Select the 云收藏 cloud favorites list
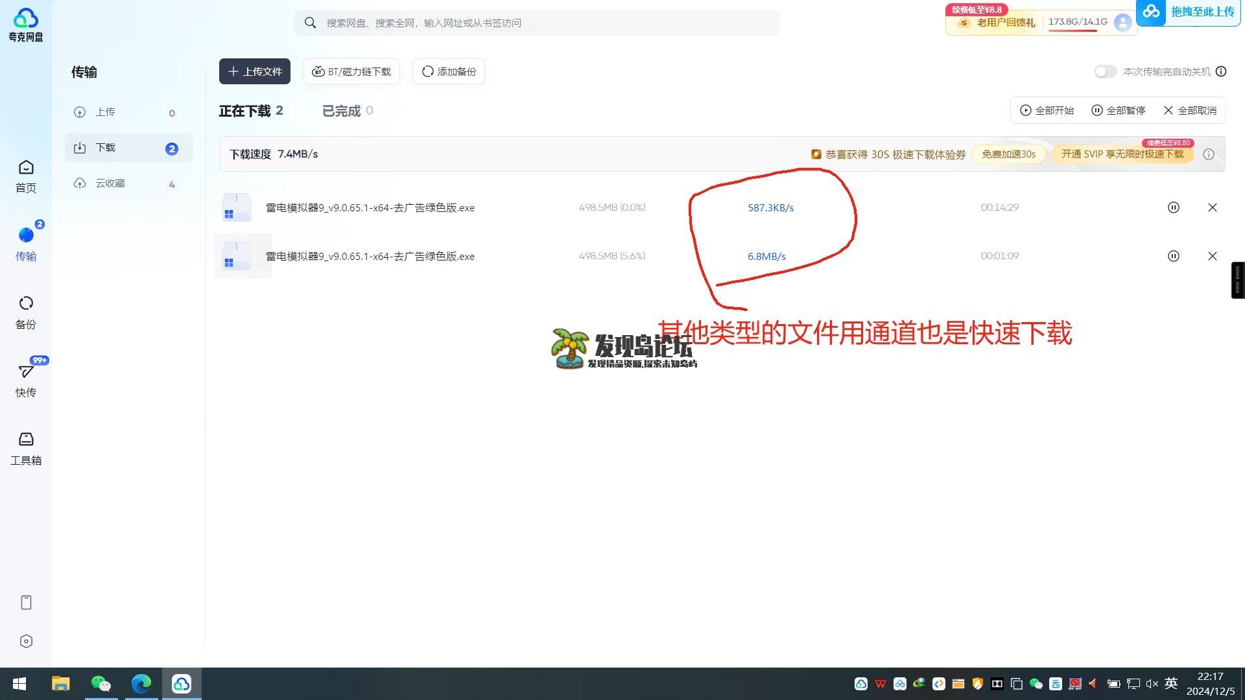The height and width of the screenshot is (700, 1245). click(128, 183)
